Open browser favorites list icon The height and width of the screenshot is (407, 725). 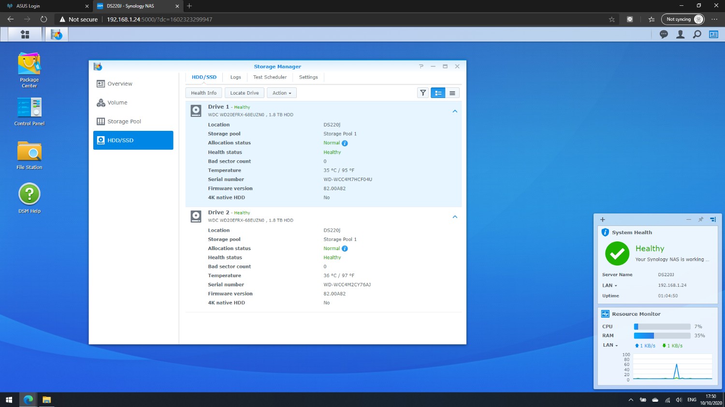652,19
